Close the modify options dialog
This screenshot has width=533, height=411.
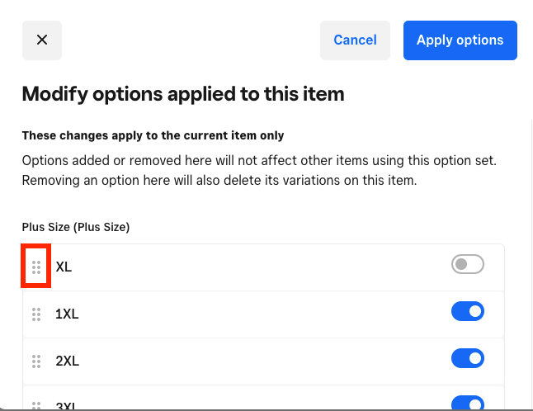(x=42, y=40)
